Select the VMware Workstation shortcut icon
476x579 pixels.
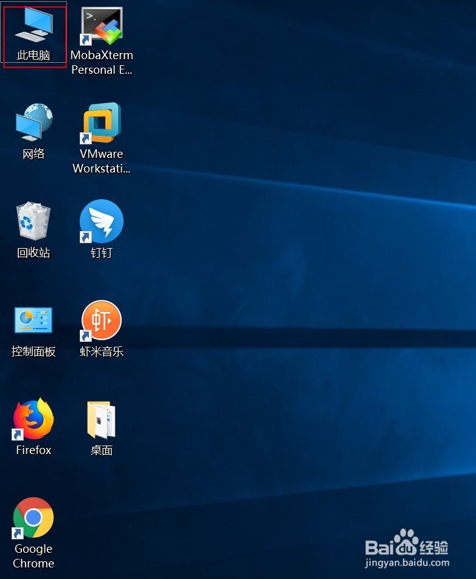101,123
